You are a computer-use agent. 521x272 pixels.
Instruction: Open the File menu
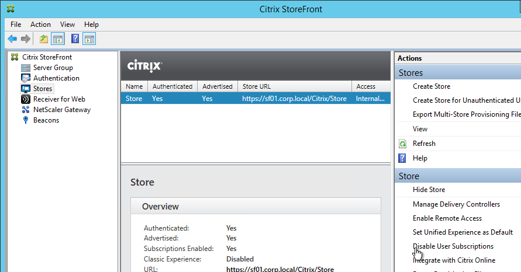coord(16,25)
